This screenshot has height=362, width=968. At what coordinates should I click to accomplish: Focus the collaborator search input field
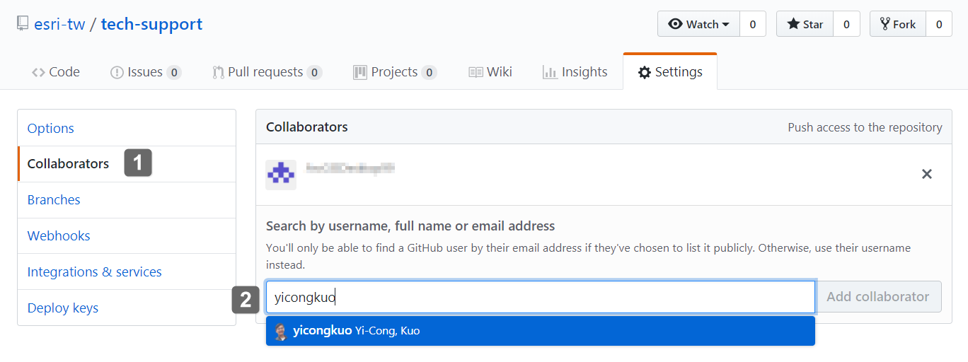(x=541, y=297)
